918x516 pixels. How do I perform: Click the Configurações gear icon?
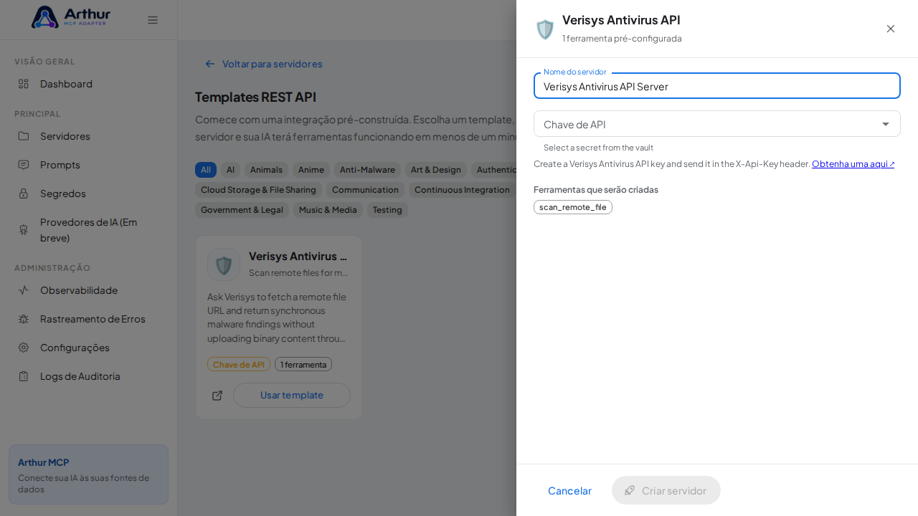[24, 348]
